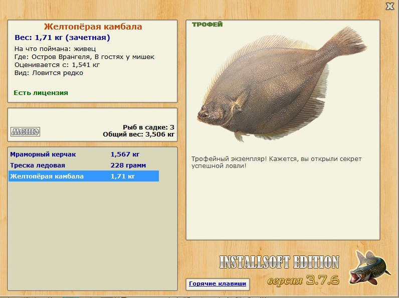Image resolution: width=399 pixels, height=298 pixels.
Task: Click the 228 грамм weight value
Action: (128, 165)
